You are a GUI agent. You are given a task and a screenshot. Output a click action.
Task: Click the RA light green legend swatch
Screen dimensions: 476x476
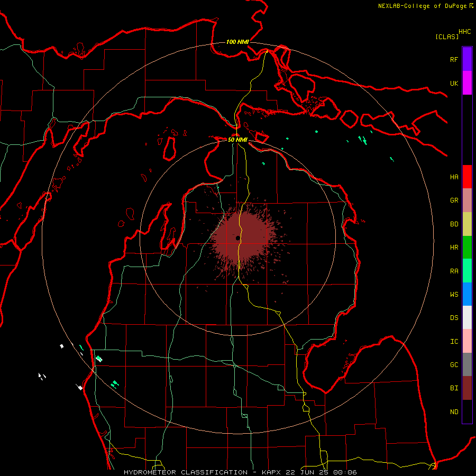(467, 271)
